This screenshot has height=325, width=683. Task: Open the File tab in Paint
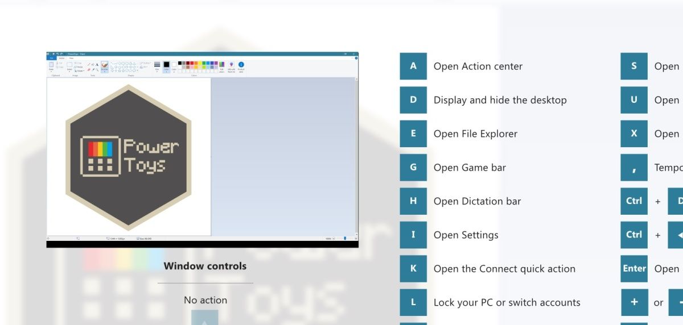51,58
